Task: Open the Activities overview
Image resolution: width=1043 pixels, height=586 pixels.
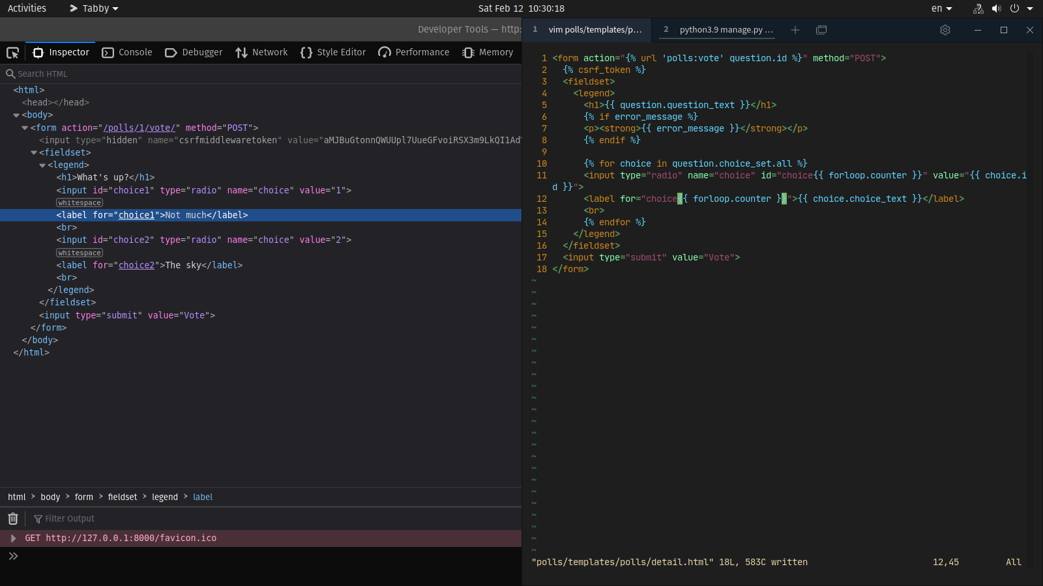Action: [27, 8]
